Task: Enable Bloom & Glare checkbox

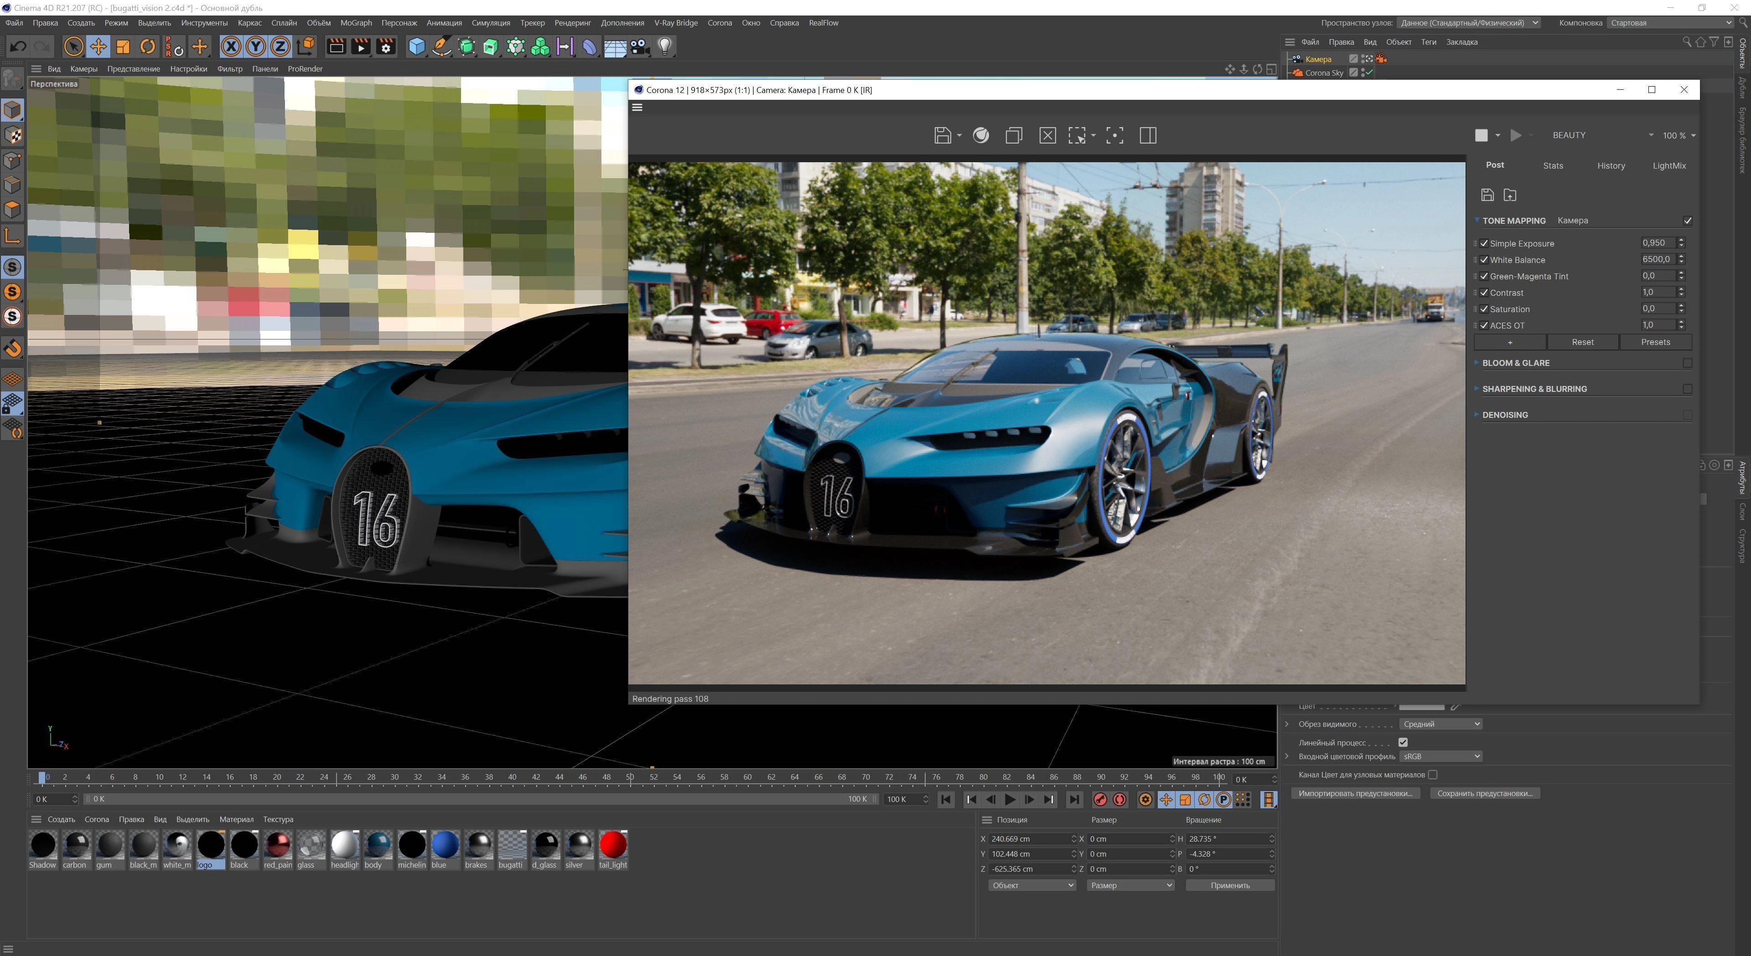Action: click(x=1687, y=363)
